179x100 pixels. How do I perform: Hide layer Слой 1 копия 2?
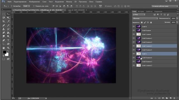pyautogui.click(x=134, y=46)
